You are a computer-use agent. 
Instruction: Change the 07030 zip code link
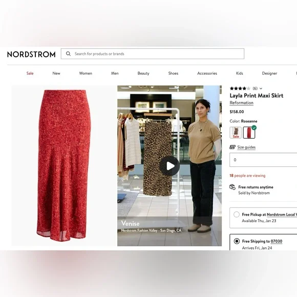[x=277, y=241]
